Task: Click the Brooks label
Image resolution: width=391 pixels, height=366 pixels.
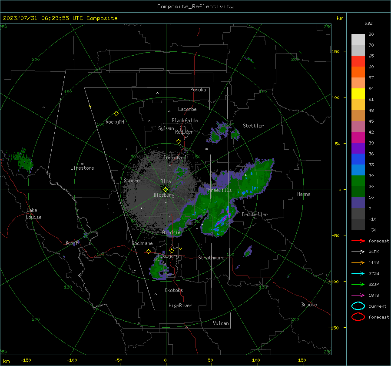Action: pyautogui.click(x=309, y=305)
